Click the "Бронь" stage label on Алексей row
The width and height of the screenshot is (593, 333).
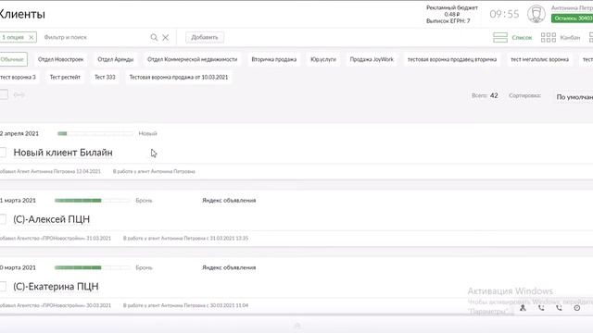(x=144, y=201)
